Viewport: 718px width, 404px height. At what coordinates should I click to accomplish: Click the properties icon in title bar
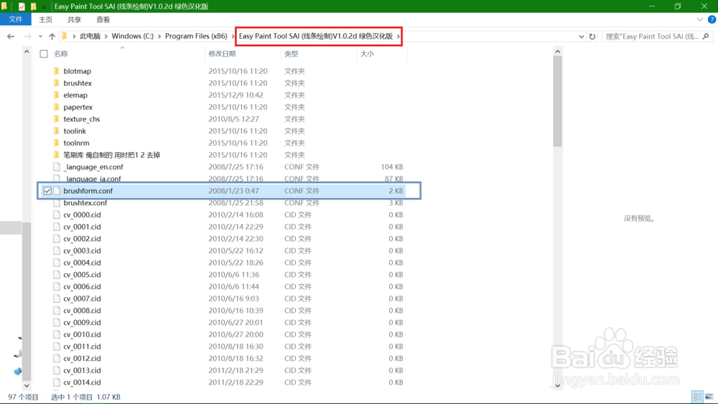point(22,6)
